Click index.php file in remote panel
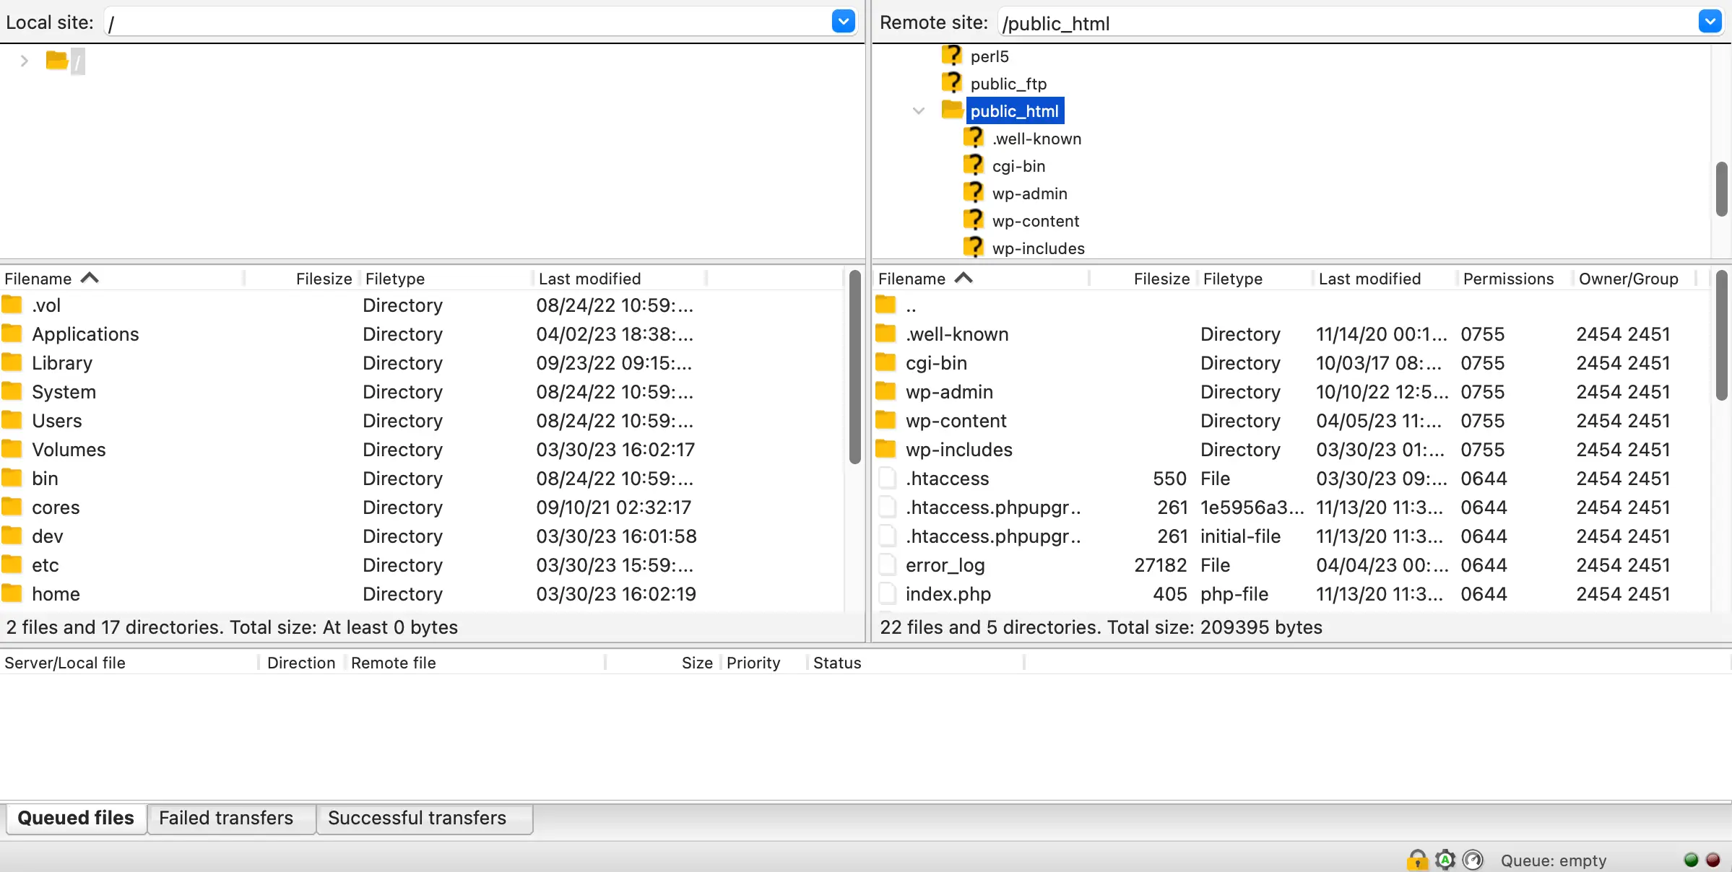Viewport: 1732px width, 872px height. tap(948, 593)
